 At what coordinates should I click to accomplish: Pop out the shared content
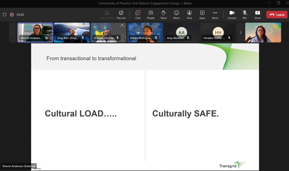point(121,15)
